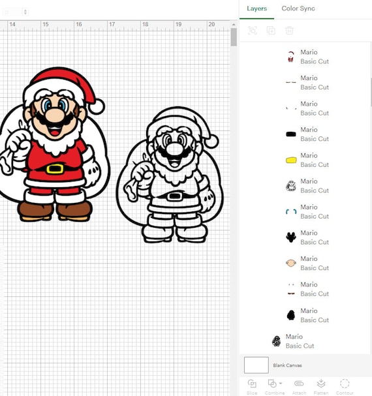Select the brown eyebrows Mario layer
The height and width of the screenshot is (396, 372).
point(308,83)
